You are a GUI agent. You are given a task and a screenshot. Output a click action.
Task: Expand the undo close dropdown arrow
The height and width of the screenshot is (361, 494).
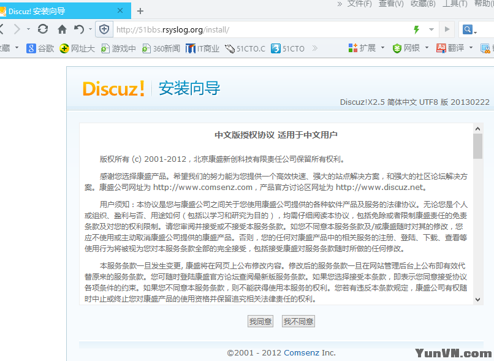[x=91, y=29]
